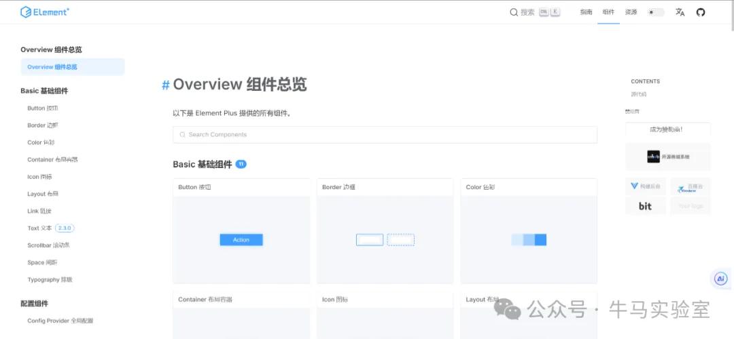Click the 搜索 search button in header
This screenshot has height=339, width=734.
coord(535,12)
